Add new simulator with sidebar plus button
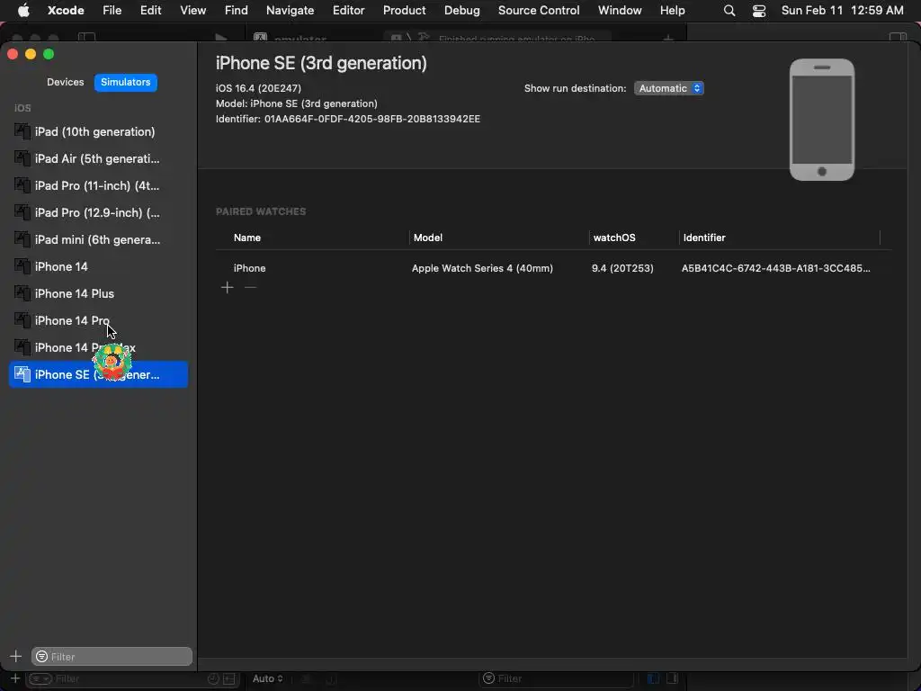Viewport: 921px width, 691px height. 16,656
